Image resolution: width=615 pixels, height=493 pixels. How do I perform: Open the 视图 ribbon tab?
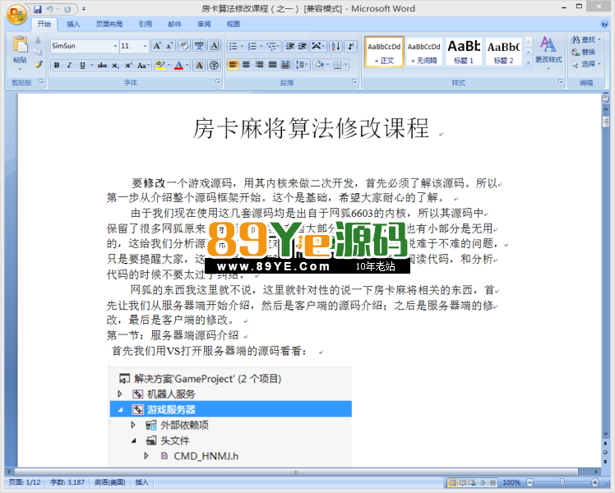[234, 25]
